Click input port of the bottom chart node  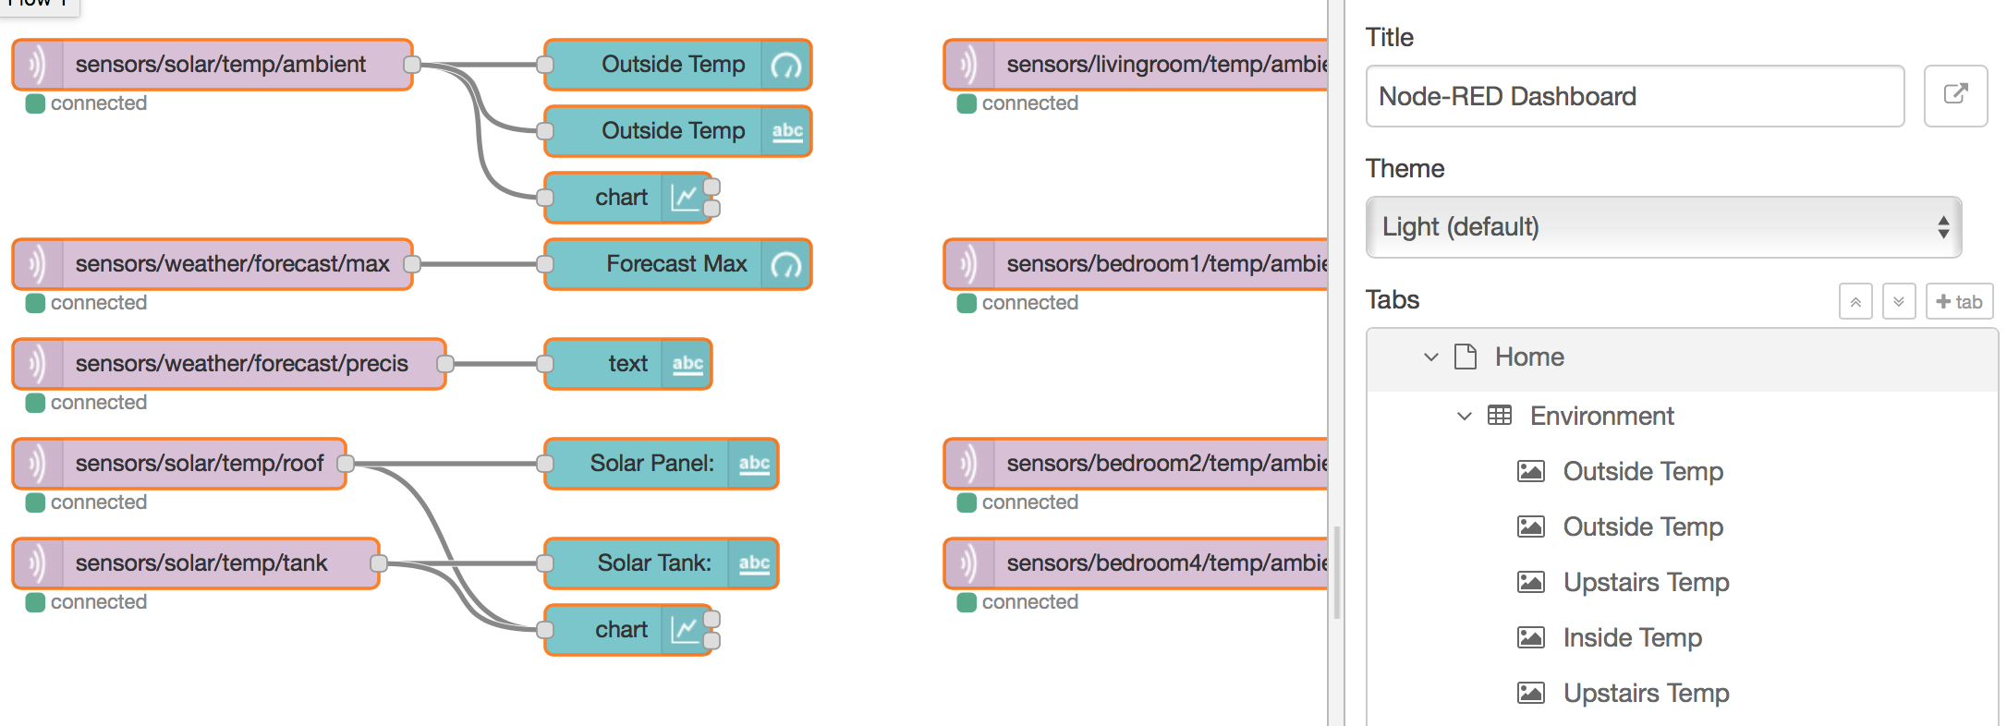tap(545, 630)
